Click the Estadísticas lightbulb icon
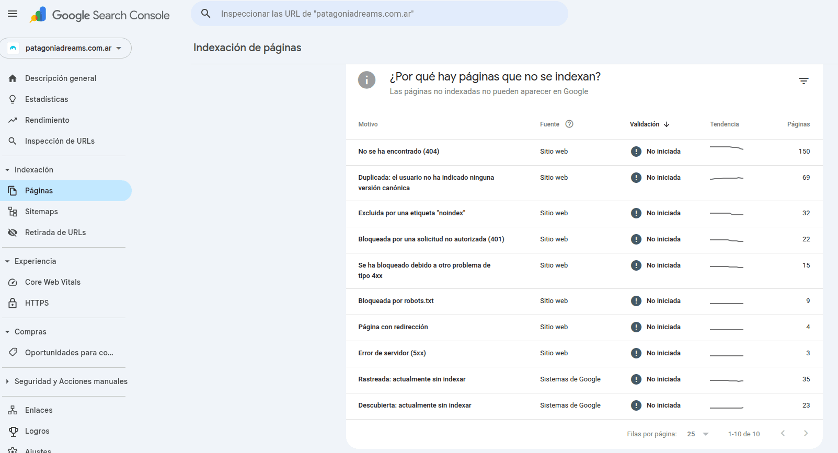This screenshot has height=453, width=838. [x=13, y=99]
